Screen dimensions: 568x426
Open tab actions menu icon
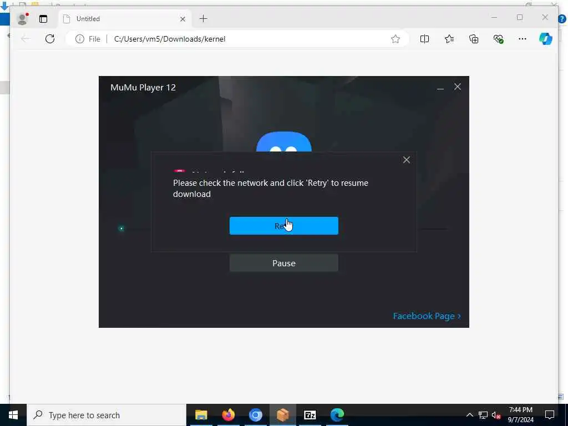(43, 19)
